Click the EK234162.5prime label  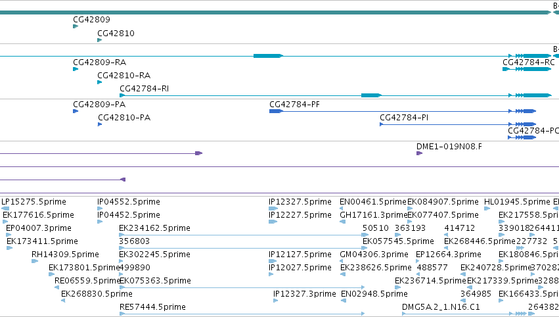click(155, 228)
